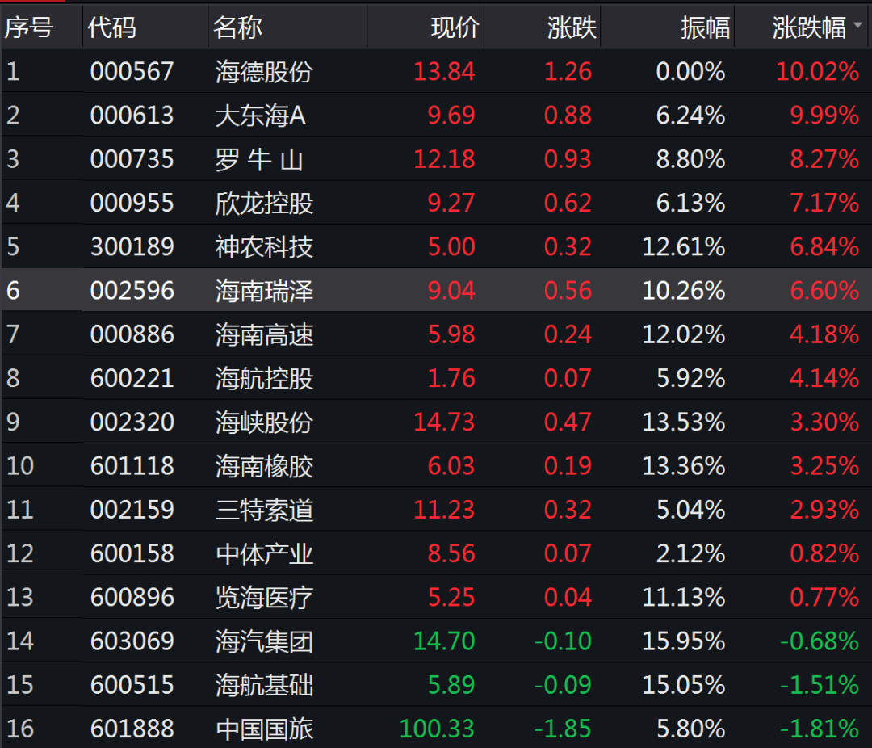
Task: Click 6.60% change for 海南瑞泽
Action: [x=824, y=291]
